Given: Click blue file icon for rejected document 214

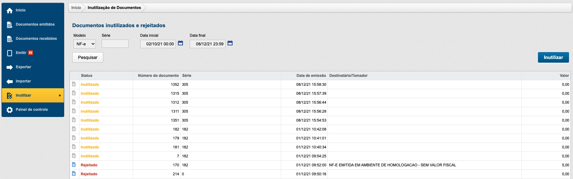Looking at the screenshot, I should pyautogui.click(x=74, y=174).
